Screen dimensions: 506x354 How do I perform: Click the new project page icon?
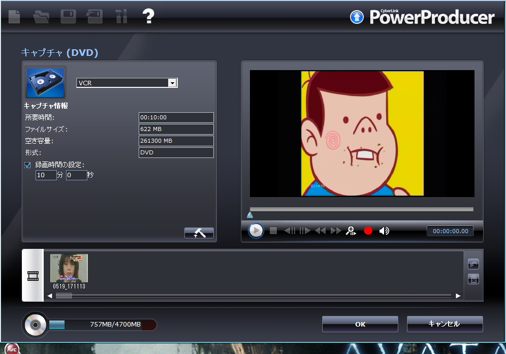[x=14, y=16]
